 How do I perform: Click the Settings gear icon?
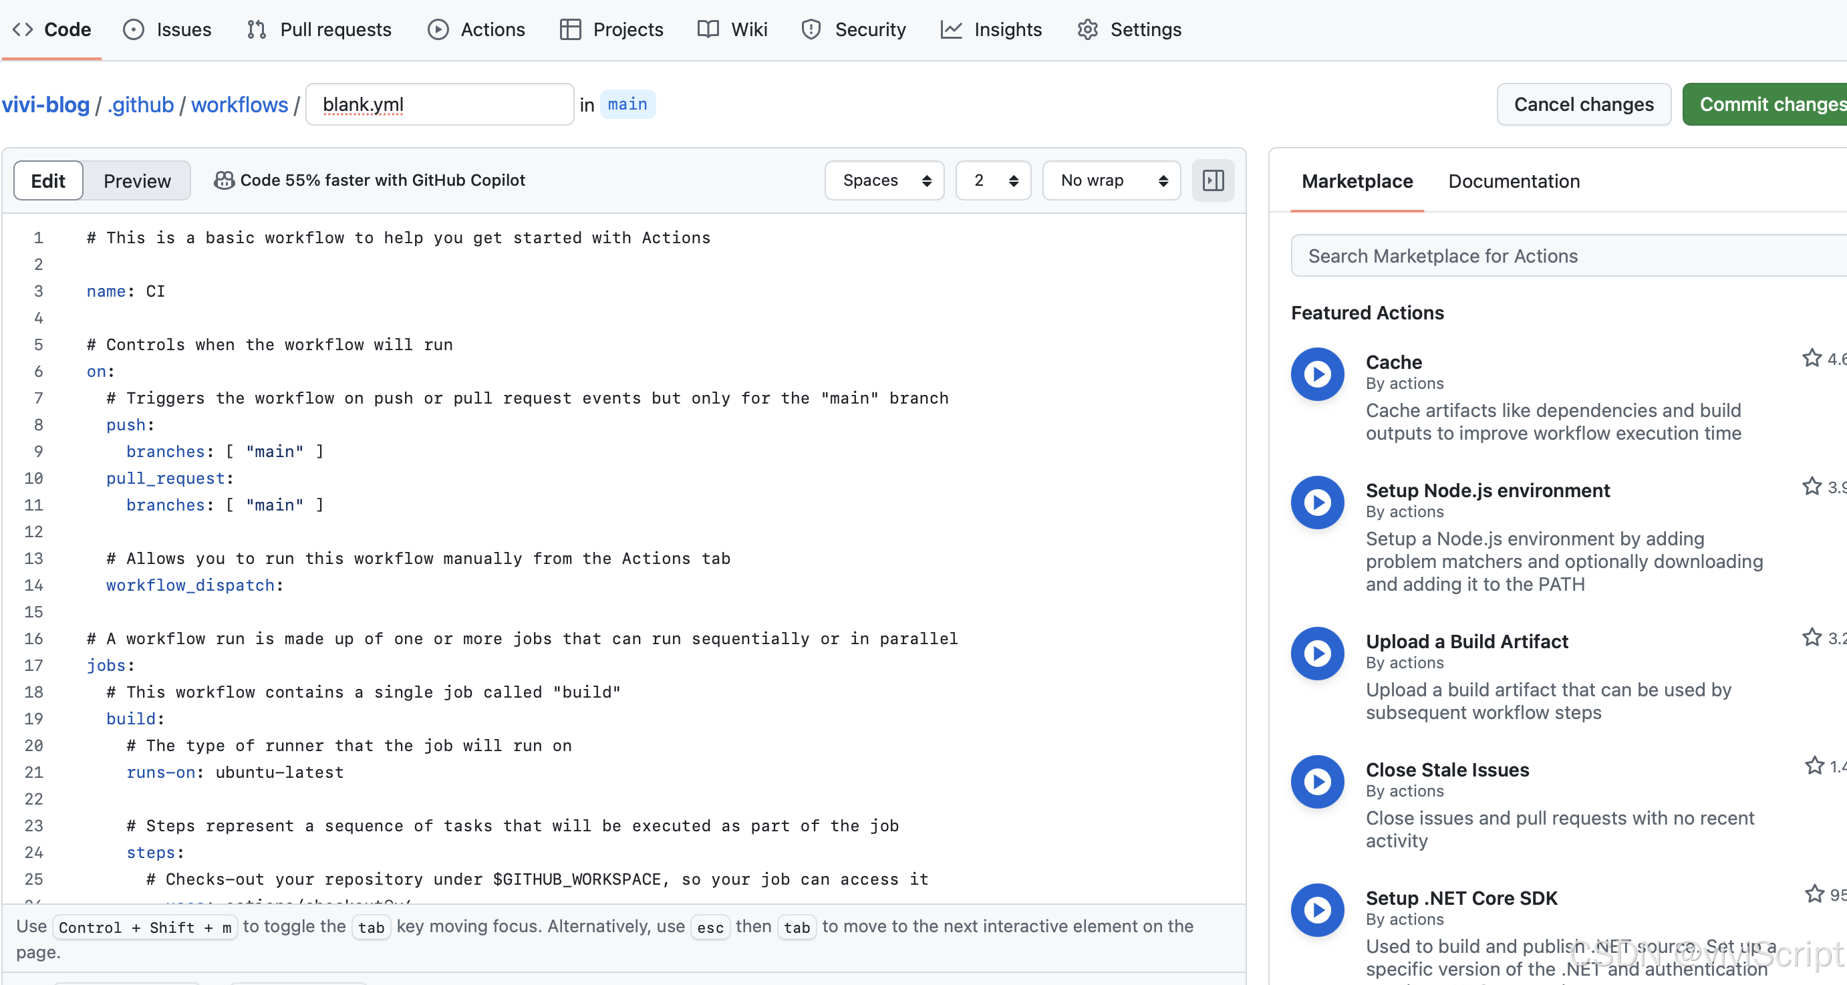click(1088, 29)
